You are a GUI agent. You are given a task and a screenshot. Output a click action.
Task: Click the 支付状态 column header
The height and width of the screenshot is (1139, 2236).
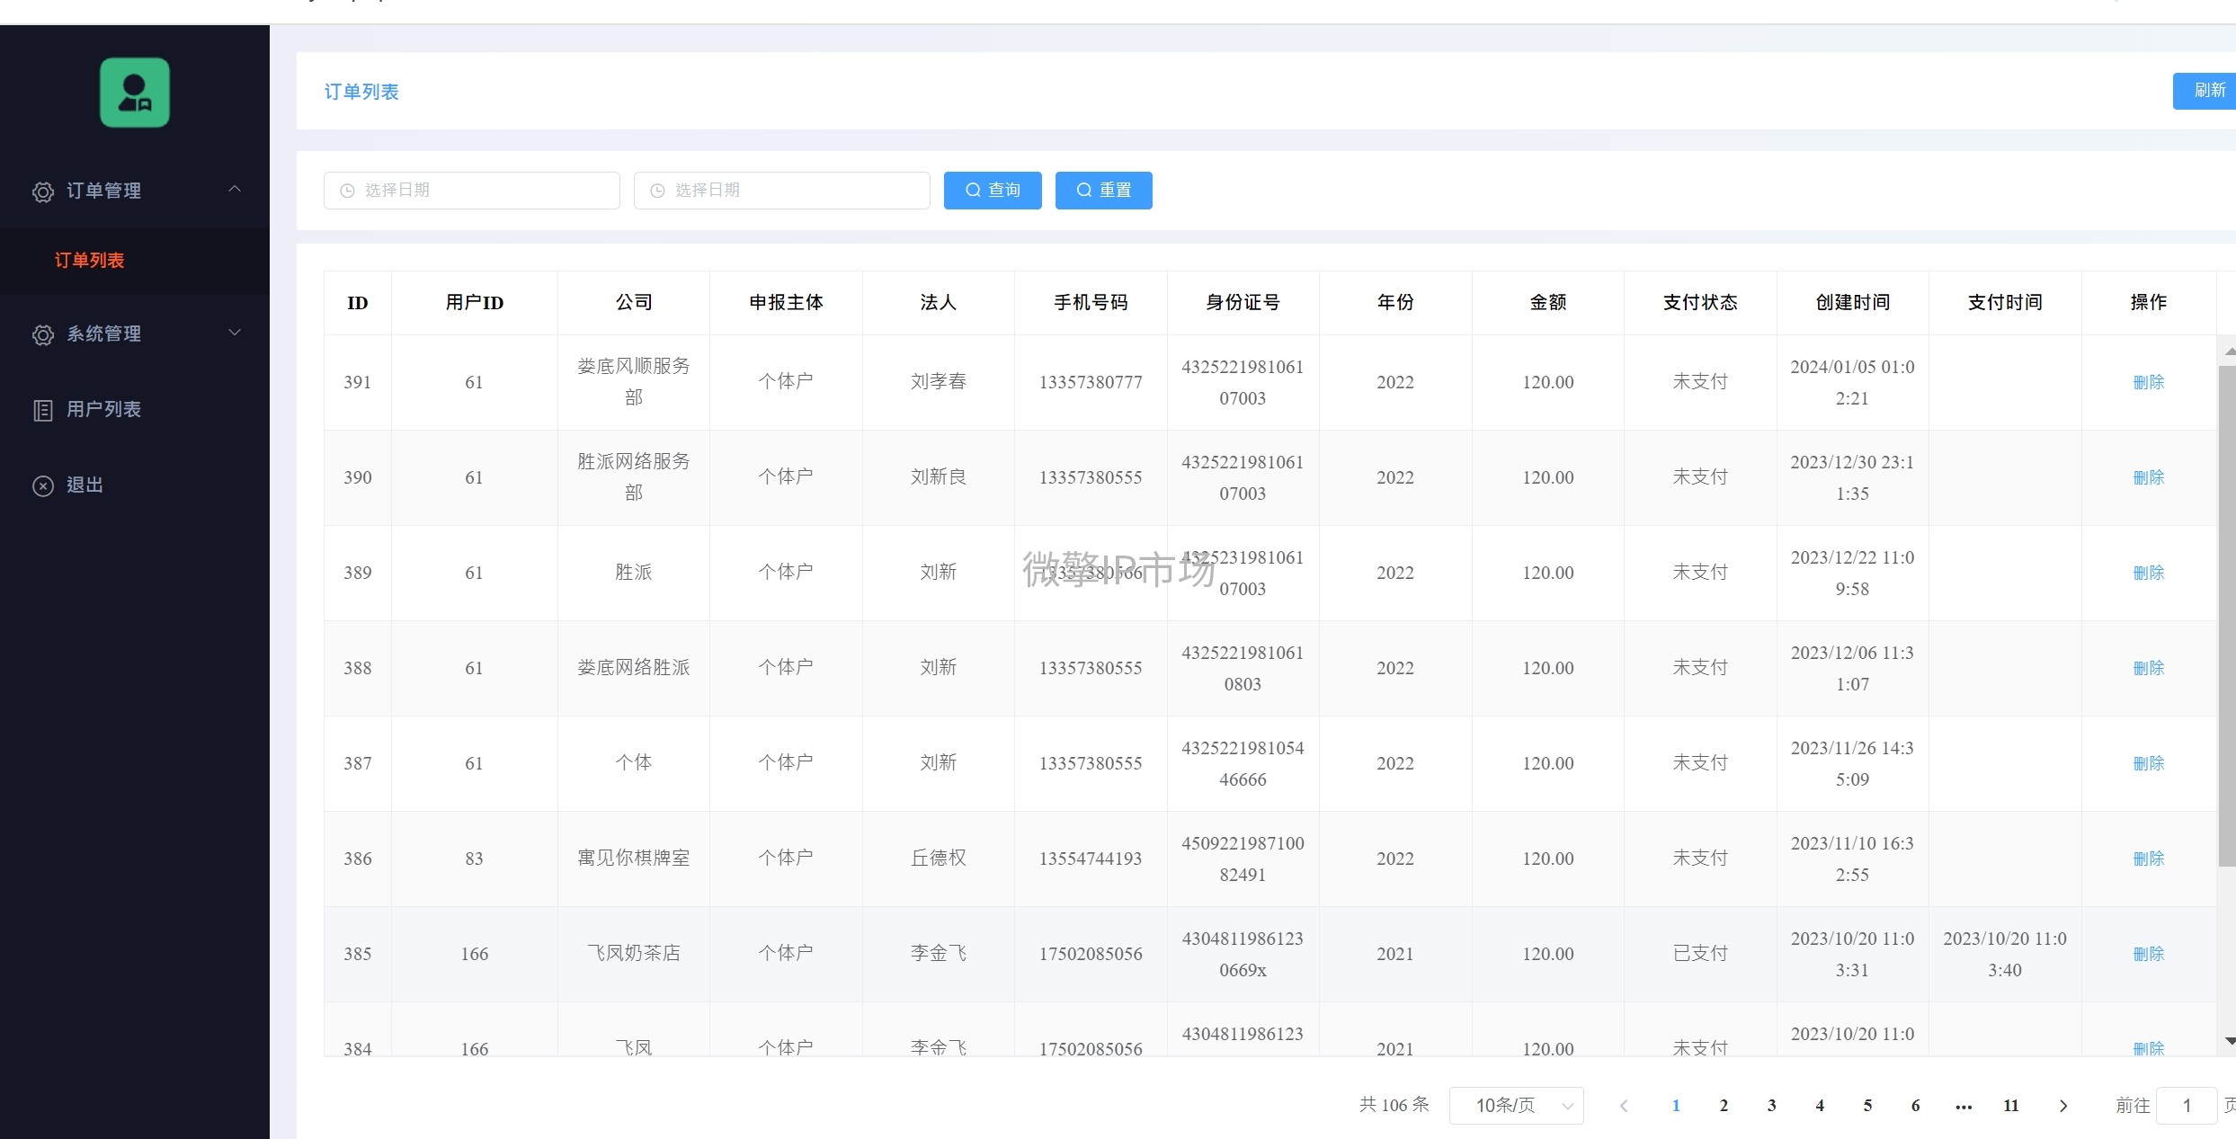coord(1700,302)
